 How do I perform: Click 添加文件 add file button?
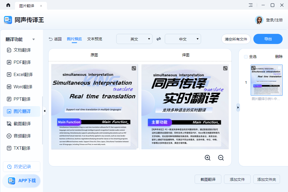pos(237,179)
